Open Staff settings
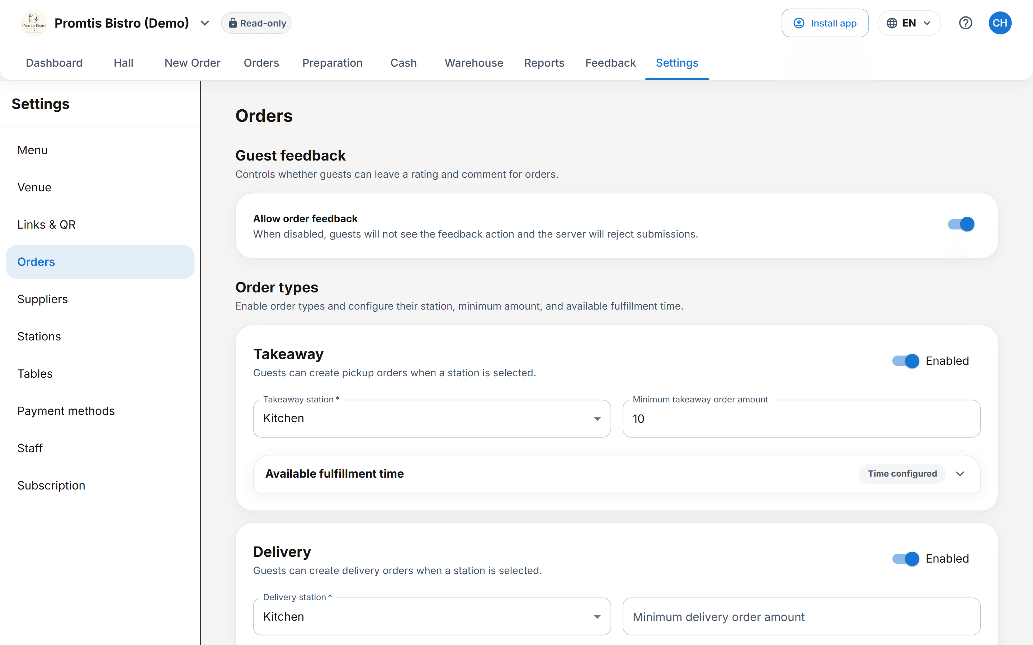Screen dimensions: 1033x645 (100, 448)
